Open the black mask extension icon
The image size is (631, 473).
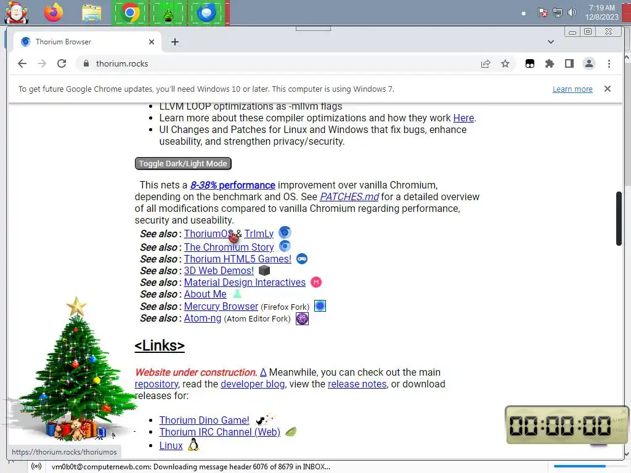click(530, 63)
